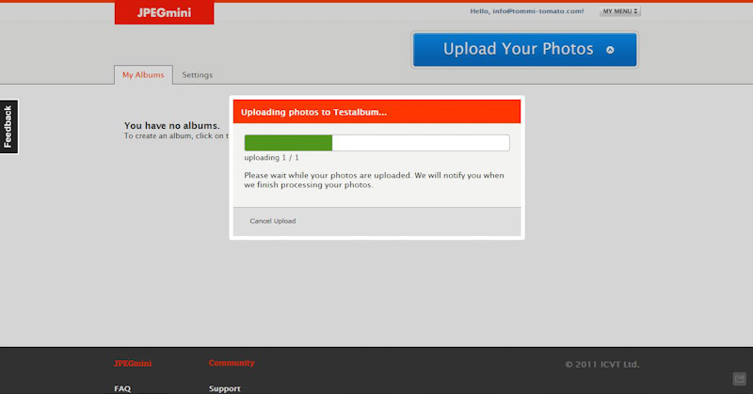The width and height of the screenshot is (753, 394).
Task: Click the 'uploading 1 / 1' status text
Action: (x=271, y=157)
